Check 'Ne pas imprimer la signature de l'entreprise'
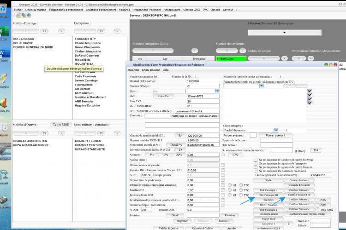 [256, 164]
